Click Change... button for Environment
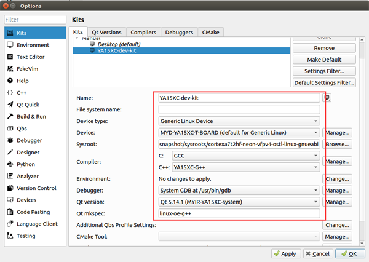Viewport: 369px width, 262px height. 337,179
